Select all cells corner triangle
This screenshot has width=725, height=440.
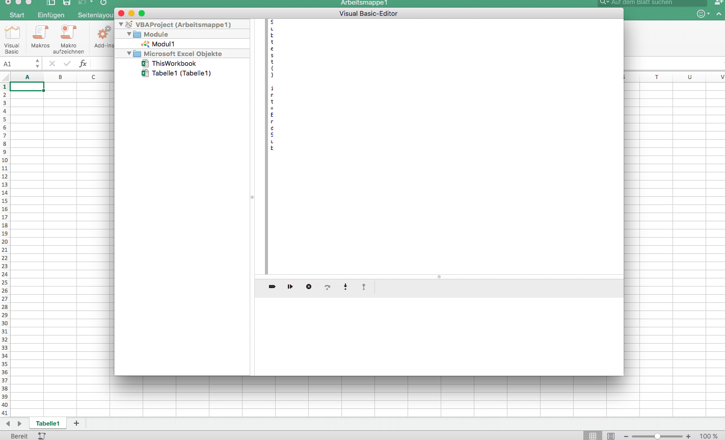[x=6, y=77]
